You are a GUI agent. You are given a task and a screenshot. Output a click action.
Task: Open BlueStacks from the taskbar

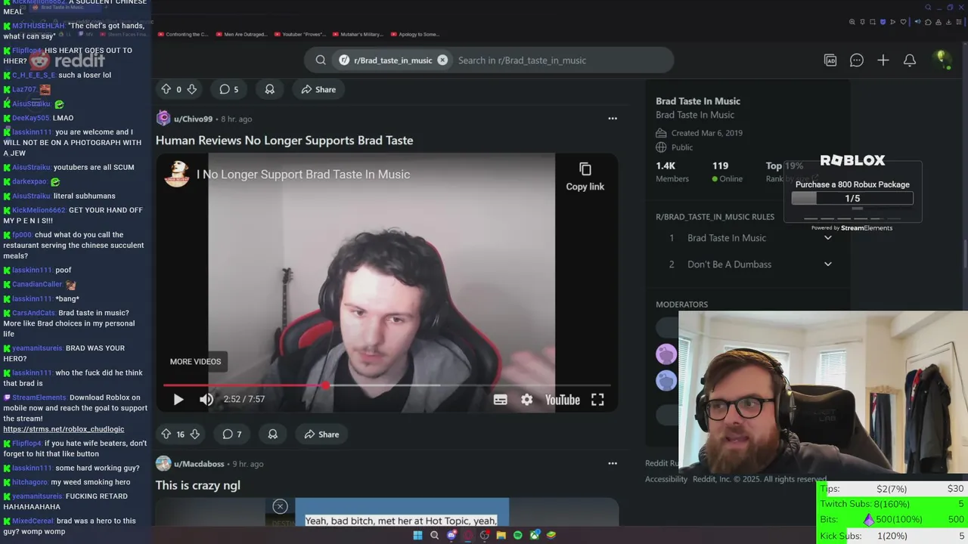[551, 535]
